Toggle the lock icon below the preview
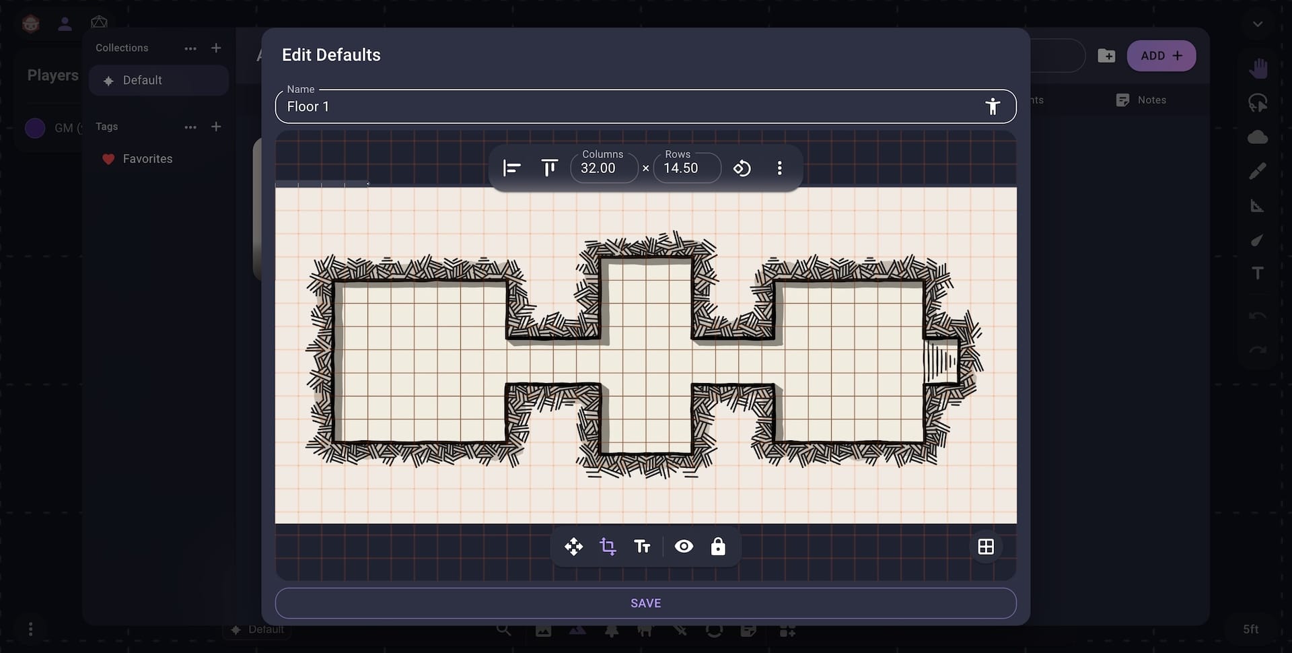The height and width of the screenshot is (653, 1292). pos(718,546)
